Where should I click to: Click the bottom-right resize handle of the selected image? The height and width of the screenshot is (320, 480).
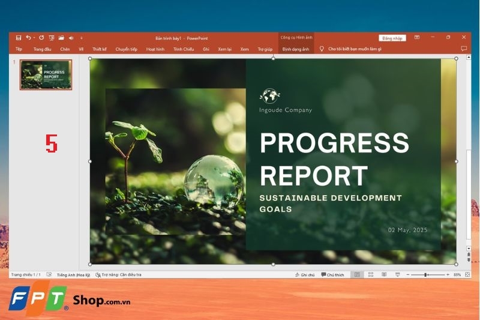pos(456,264)
